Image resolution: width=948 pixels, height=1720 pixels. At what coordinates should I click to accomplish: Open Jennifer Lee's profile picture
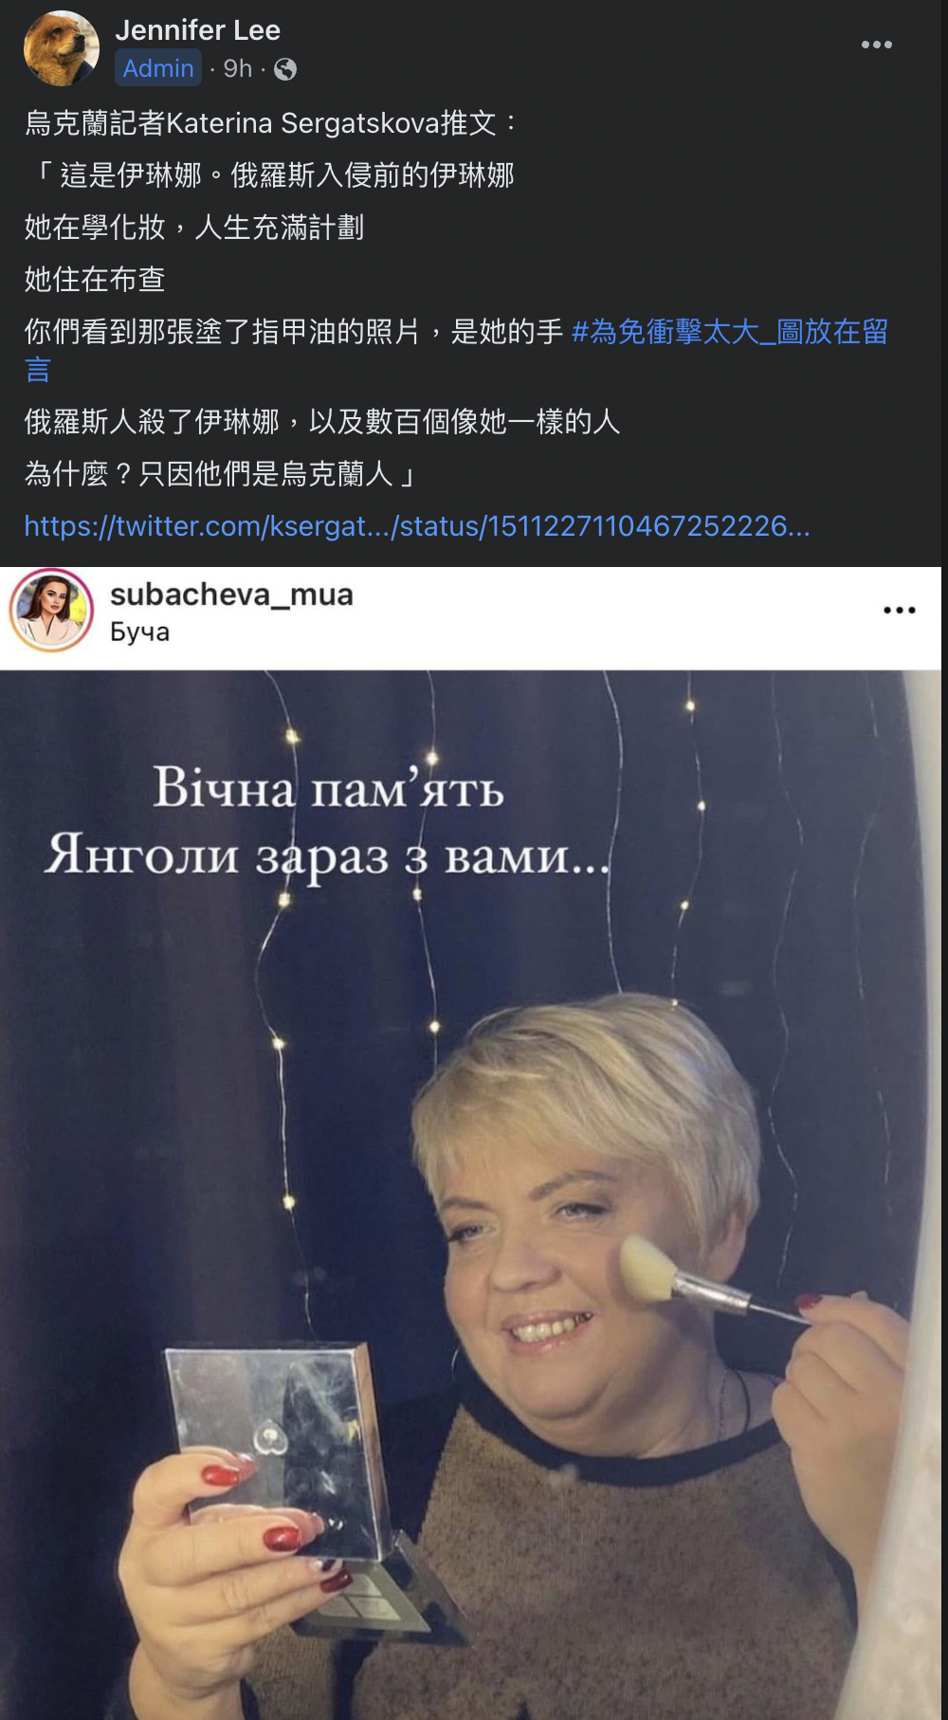pos(61,48)
